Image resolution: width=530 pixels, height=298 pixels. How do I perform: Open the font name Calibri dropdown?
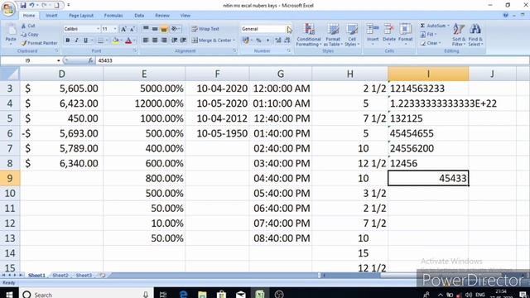pyautogui.click(x=98, y=29)
